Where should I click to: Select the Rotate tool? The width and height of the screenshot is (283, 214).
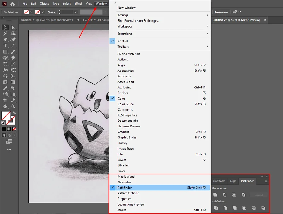tap(5, 64)
